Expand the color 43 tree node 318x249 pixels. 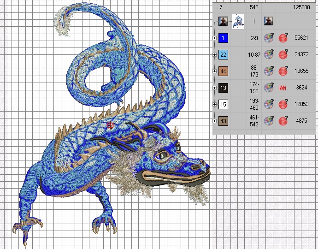click(x=215, y=121)
